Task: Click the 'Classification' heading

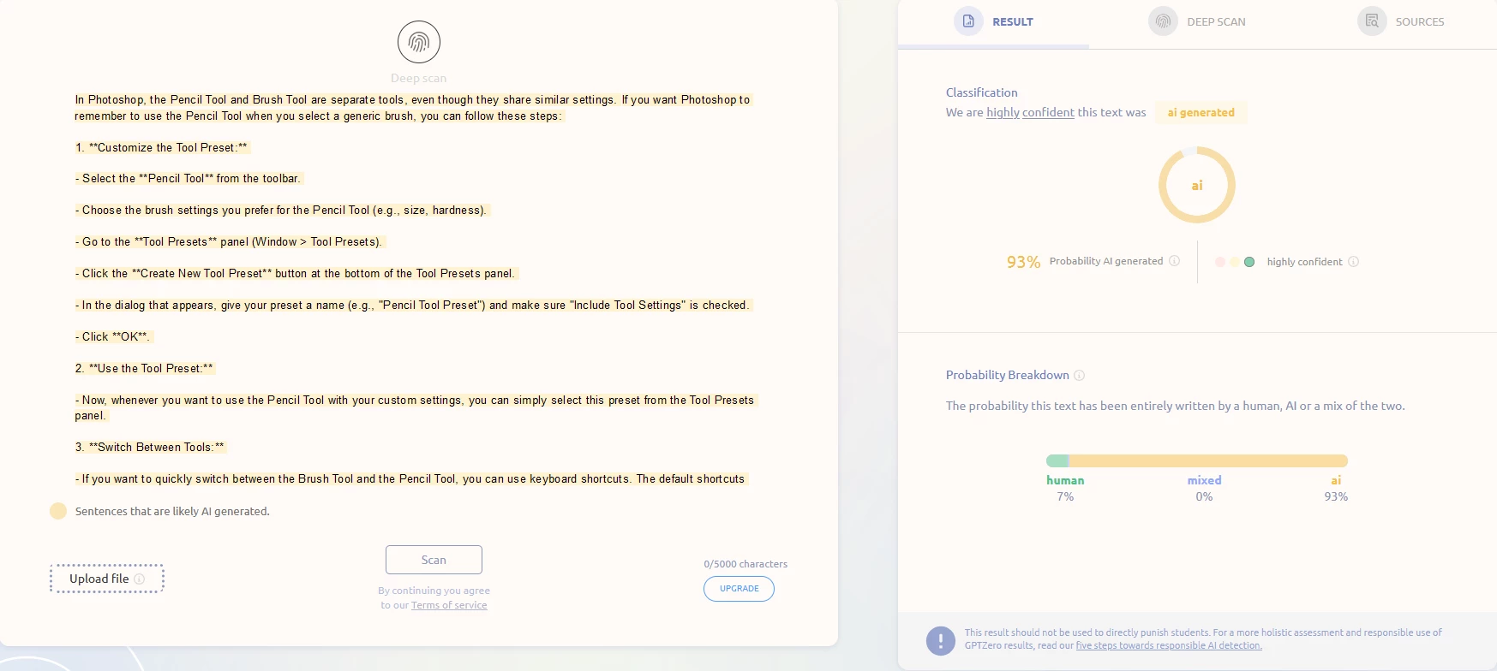Action: [982, 92]
